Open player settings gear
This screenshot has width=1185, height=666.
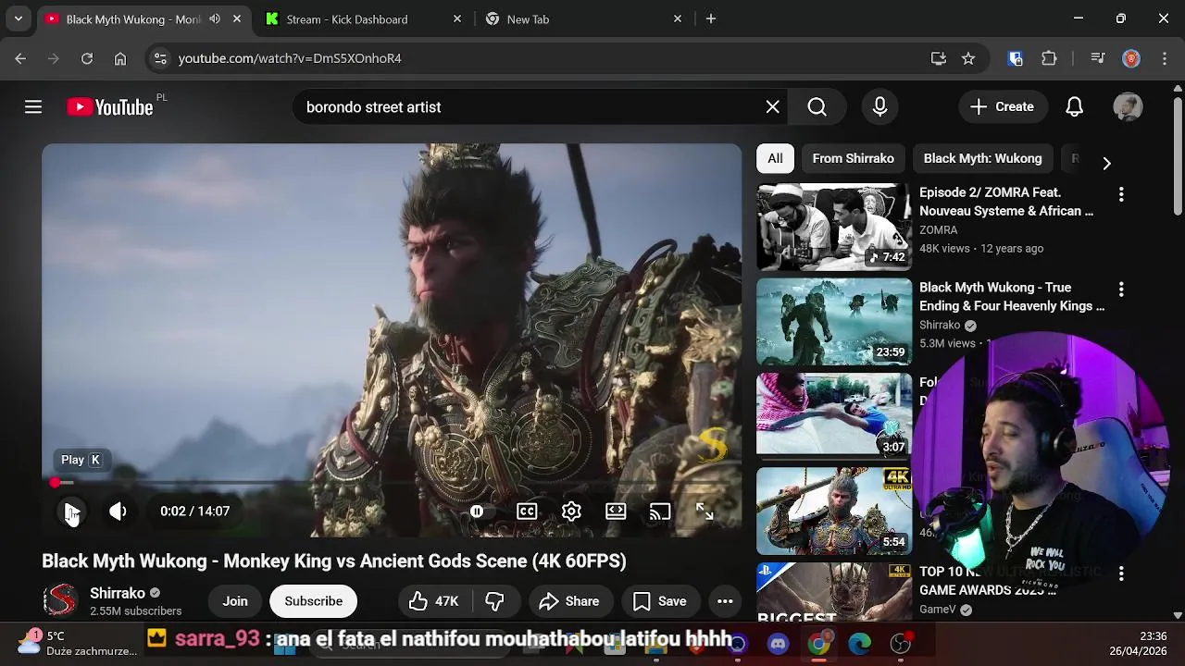pos(571,512)
